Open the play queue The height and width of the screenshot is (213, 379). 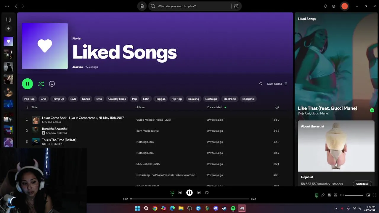[x=329, y=195]
